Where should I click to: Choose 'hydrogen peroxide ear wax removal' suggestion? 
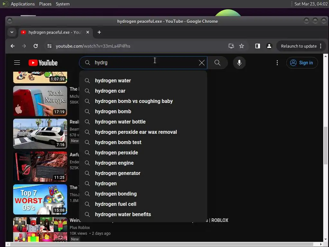(x=143, y=132)
